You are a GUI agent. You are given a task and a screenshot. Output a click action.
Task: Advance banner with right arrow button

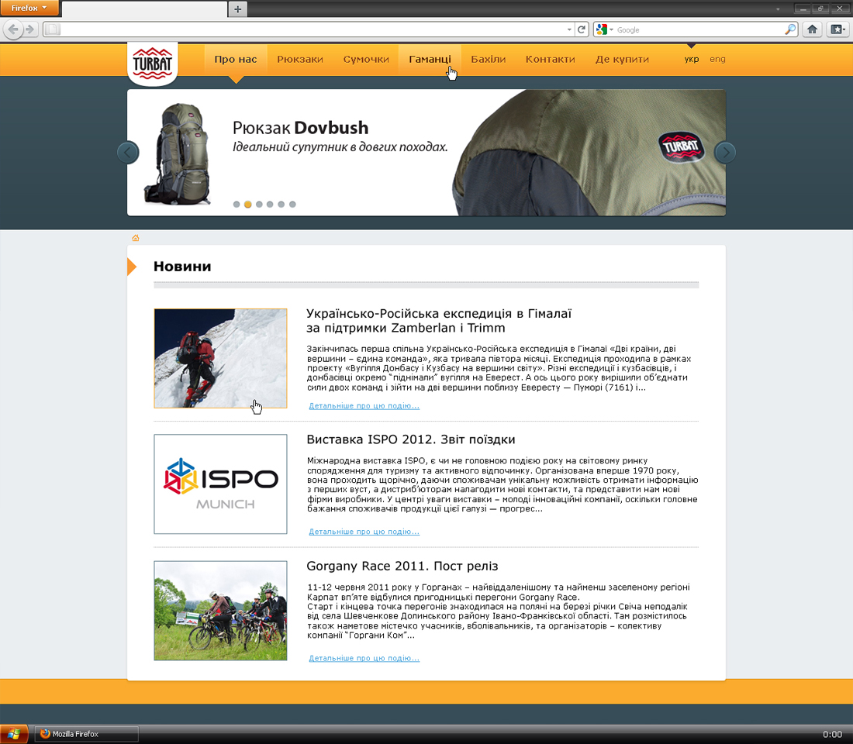click(x=725, y=153)
